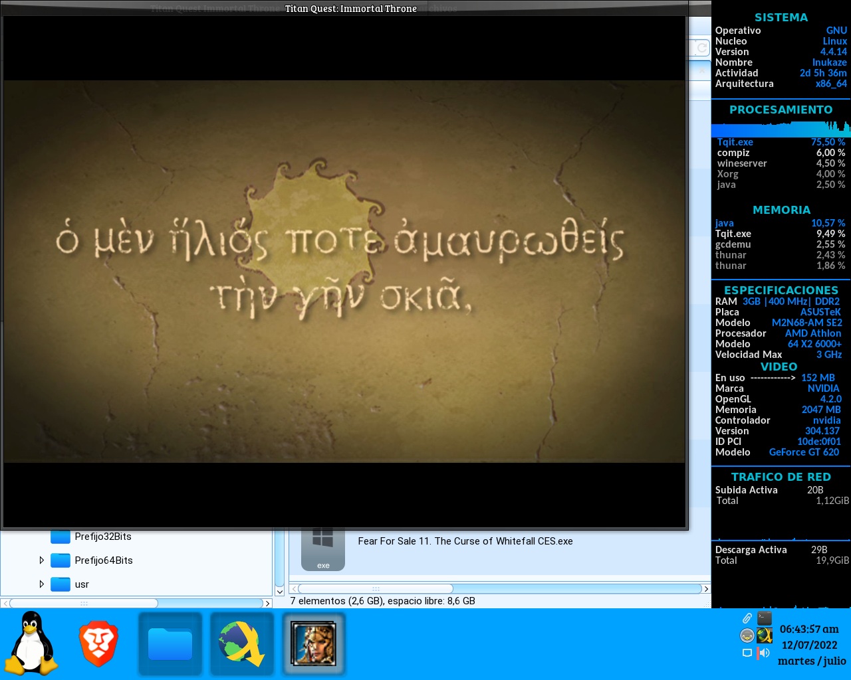Image resolution: width=851 pixels, height=680 pixels.
Task: Click gcdemu in the MEMORIA list
Action: [733, 244]
